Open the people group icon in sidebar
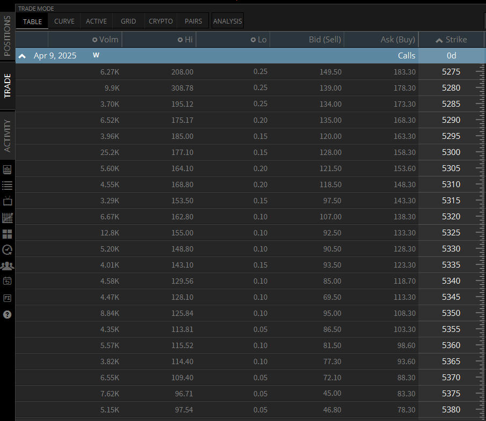Viewport: 486px width, 421px height. coord(8,265)
